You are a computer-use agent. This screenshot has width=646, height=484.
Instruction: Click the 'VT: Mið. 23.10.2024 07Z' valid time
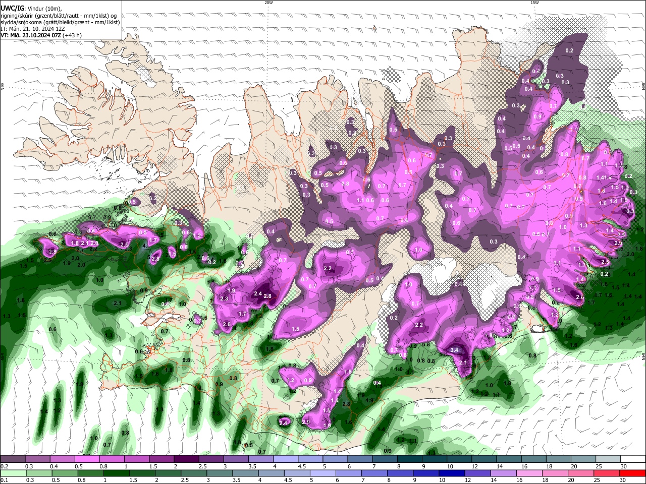(31, 36)
